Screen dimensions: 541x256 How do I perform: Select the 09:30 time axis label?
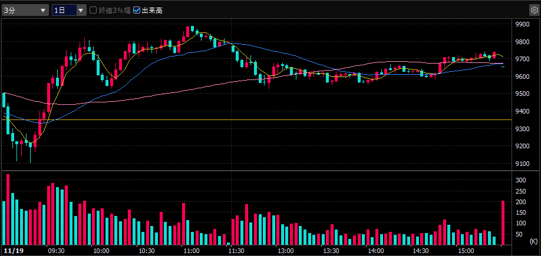point(56,250)
